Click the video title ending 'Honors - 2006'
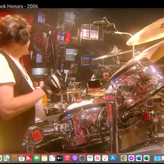The height and width of the screenshot is (164, 164). [19, 6]
